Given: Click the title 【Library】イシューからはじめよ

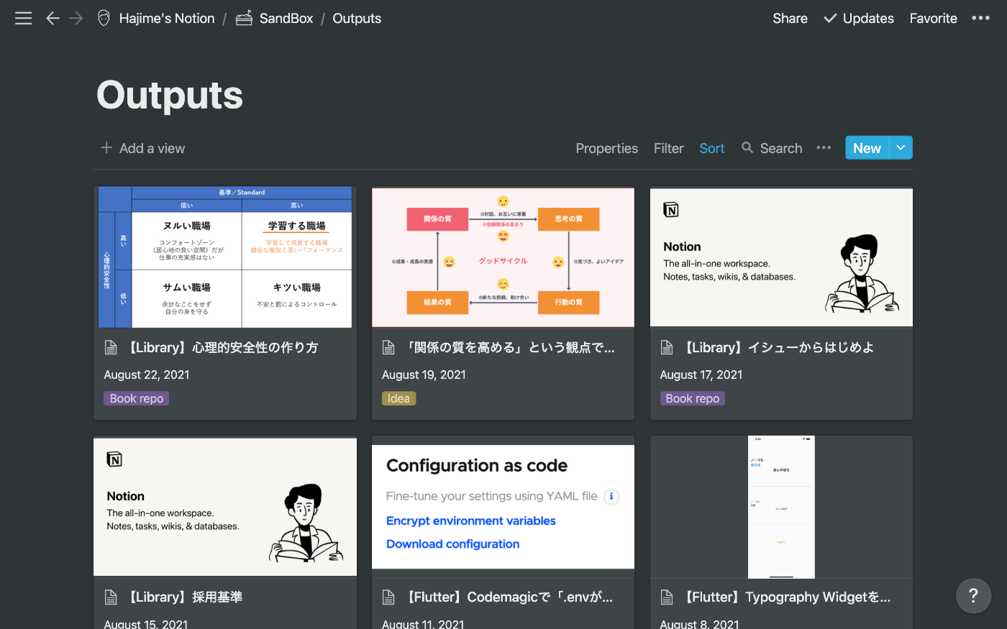Looking at the screenshot, I should 777,348.
